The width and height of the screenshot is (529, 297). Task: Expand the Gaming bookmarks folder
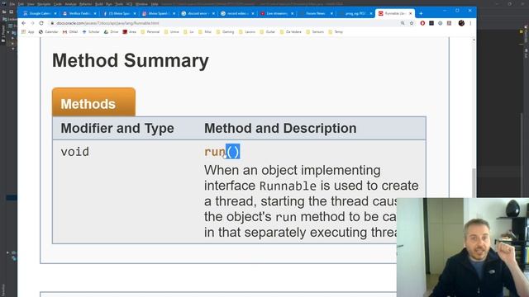(x=225, y=32)
